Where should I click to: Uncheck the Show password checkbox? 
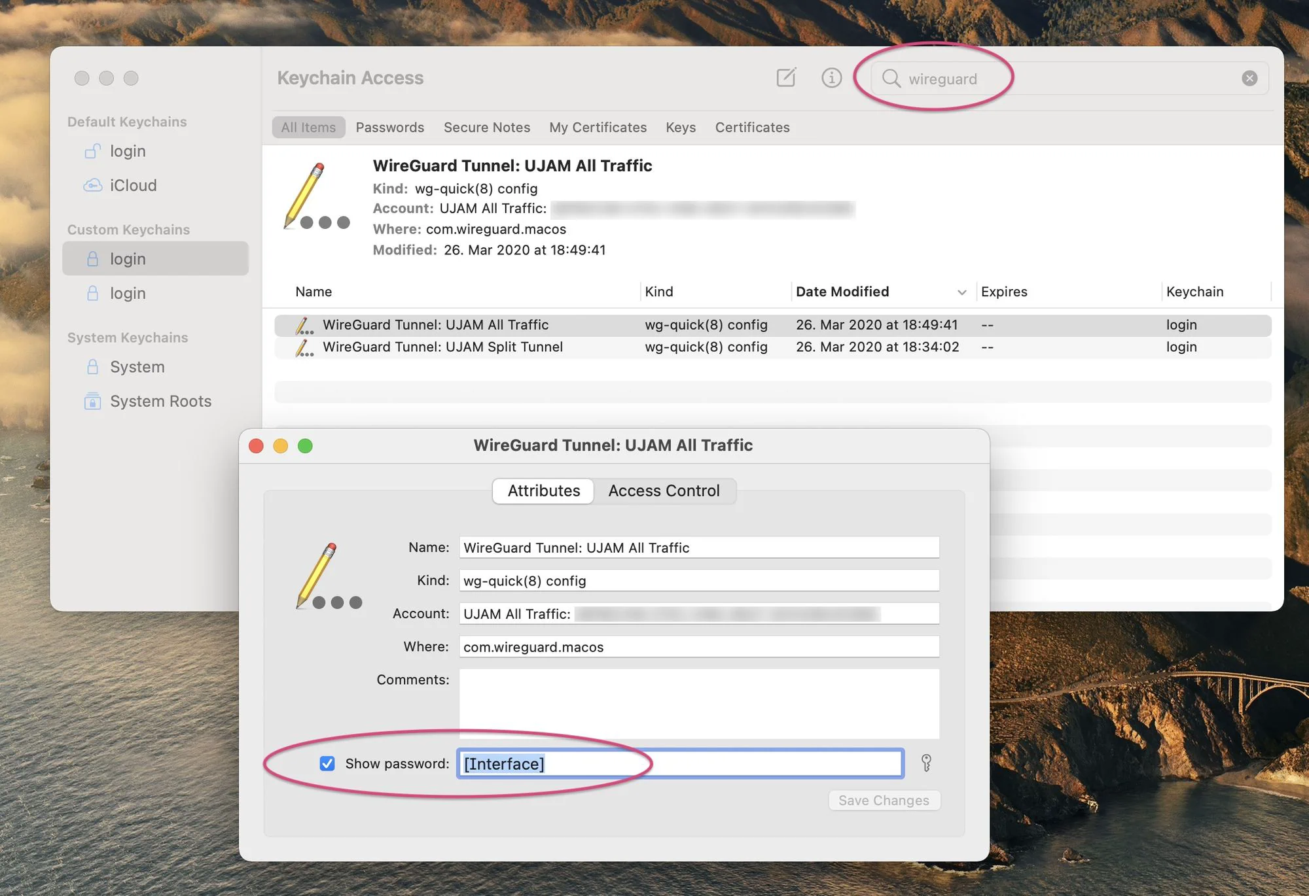[x=327, y=764]
